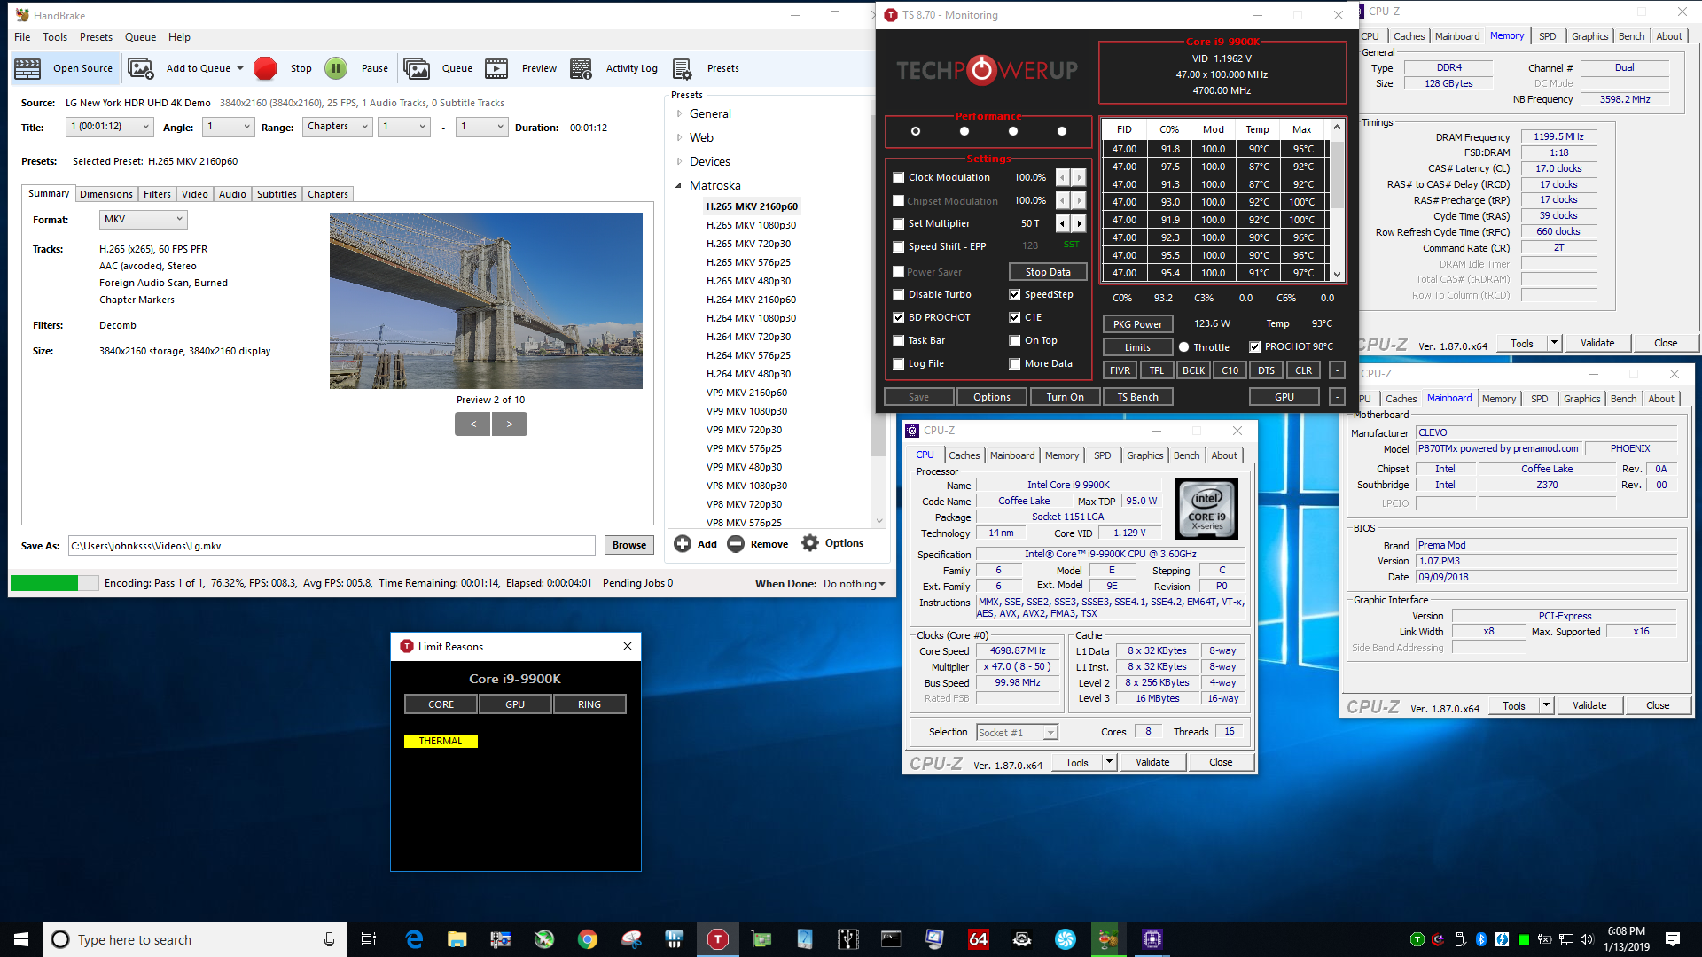Toggle the C1E checkbox in TechPowerUp
The width and height of the screenshot is (1702, 957).
pos(1015,316)
